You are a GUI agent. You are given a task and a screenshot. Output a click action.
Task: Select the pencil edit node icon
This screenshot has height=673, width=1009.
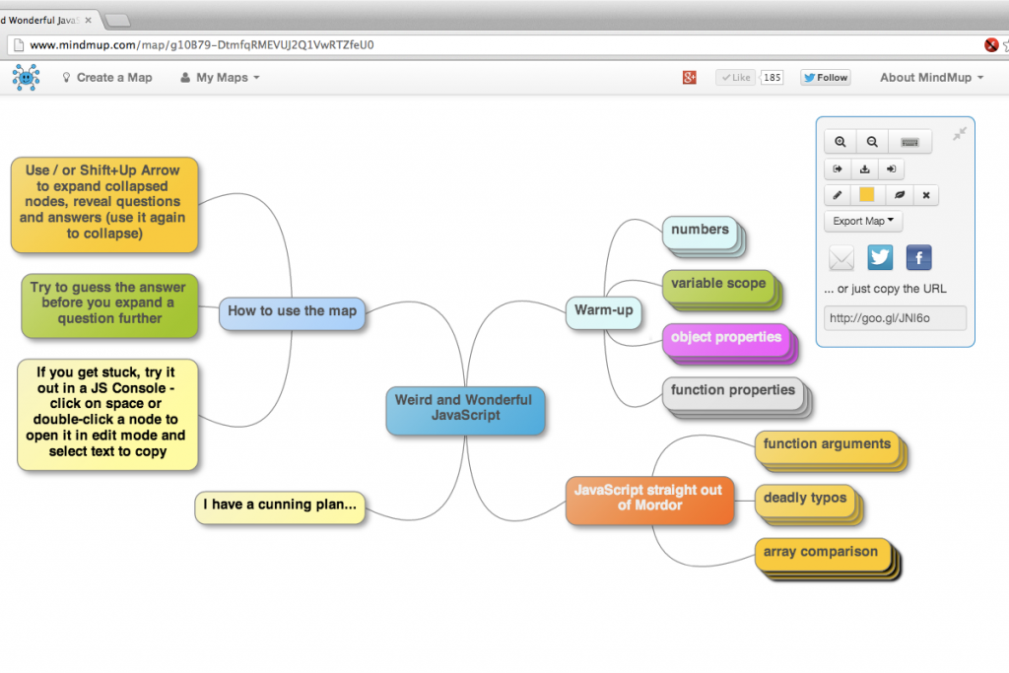pos(839,195)
